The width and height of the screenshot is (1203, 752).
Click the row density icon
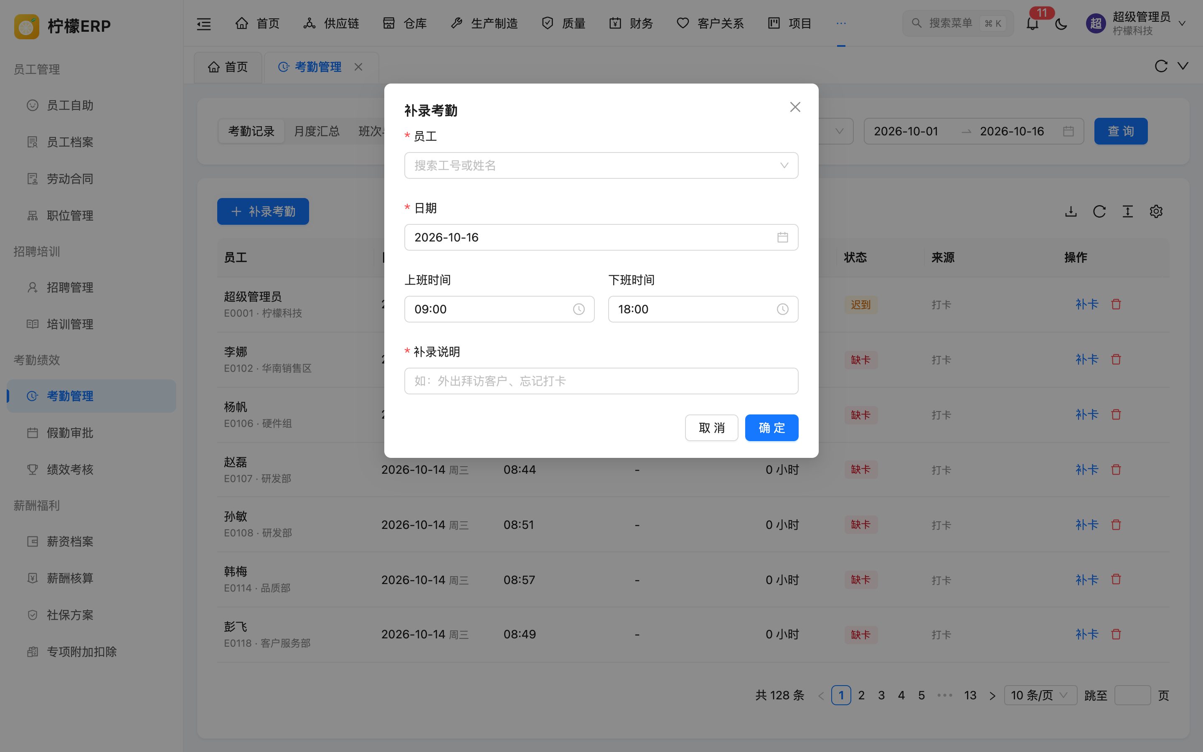[x=1127, y=211]
